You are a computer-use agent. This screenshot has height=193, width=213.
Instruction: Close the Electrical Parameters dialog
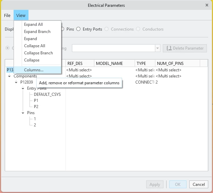click(x=207, y=5)
